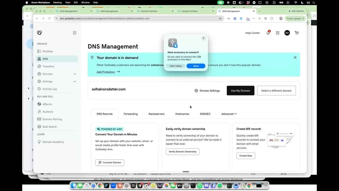Open ChatGPT from the Dock
The width and height of the screenshot is (339, 191).
pos(127,186)
